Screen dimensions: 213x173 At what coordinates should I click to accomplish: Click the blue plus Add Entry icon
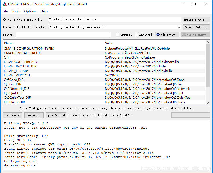click(158, 35)
